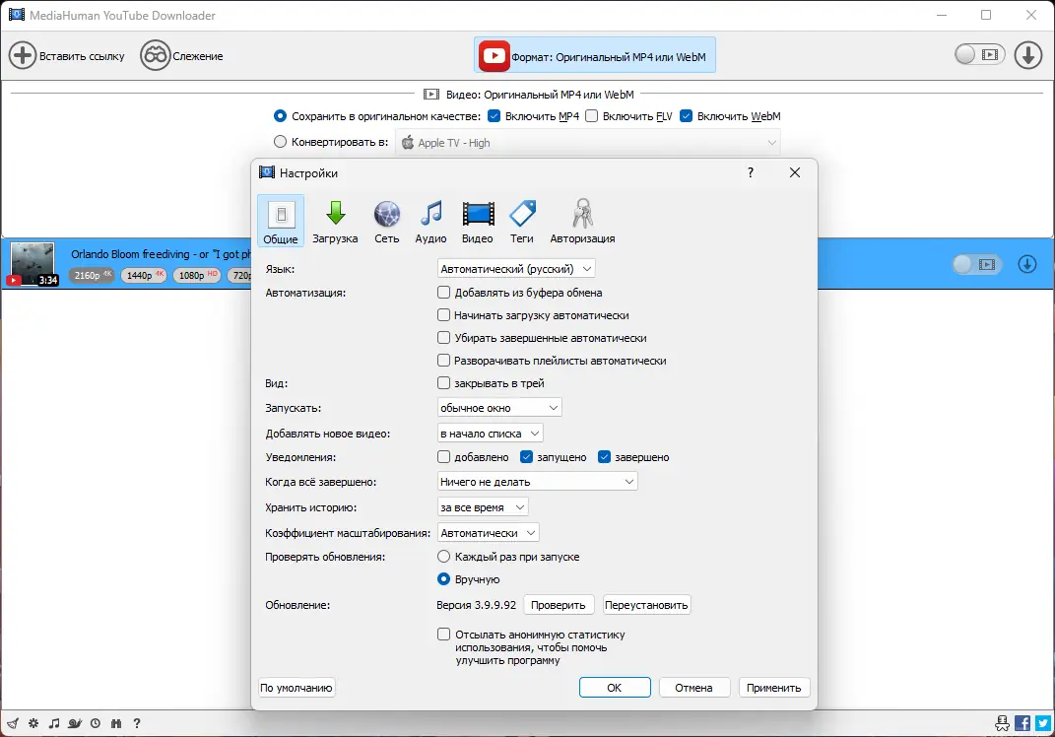Click the help question mark in Настройки
The image size is (1055, 737).
[751, 173]
